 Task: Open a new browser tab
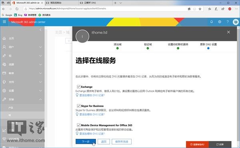[x=115, y=3]
